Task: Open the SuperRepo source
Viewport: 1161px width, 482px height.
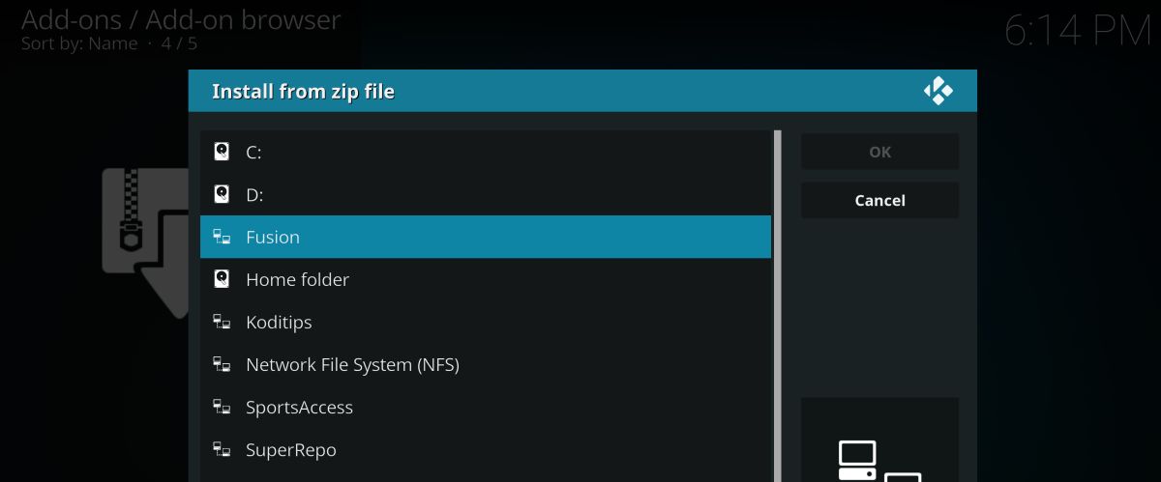Action: point(486,449)
